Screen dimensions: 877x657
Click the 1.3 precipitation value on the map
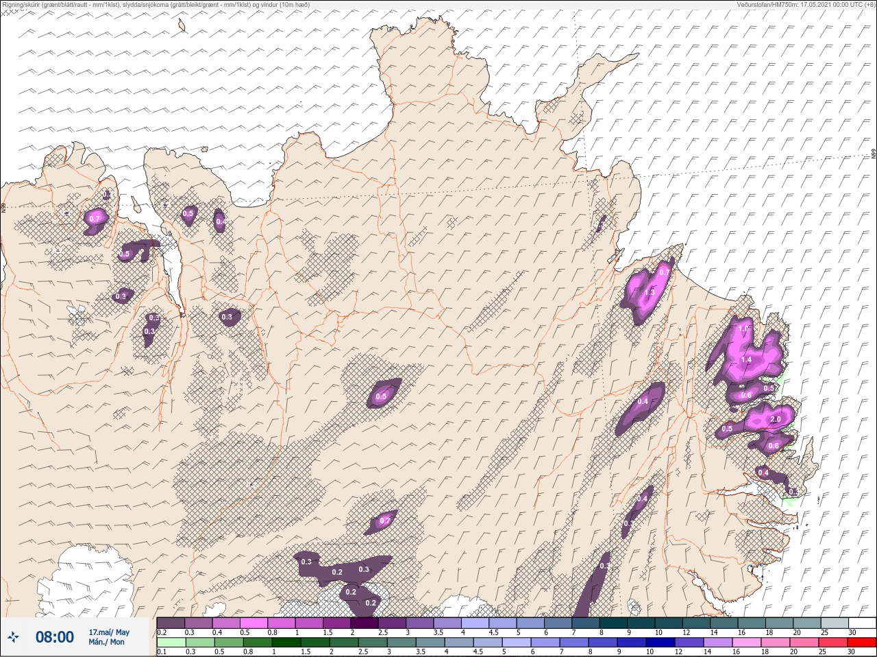pyautogui.click(x=650, y=292)
